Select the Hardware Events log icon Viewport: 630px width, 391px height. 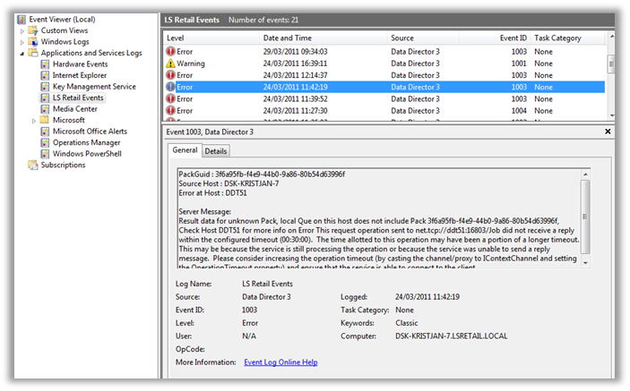click(45, 64)
